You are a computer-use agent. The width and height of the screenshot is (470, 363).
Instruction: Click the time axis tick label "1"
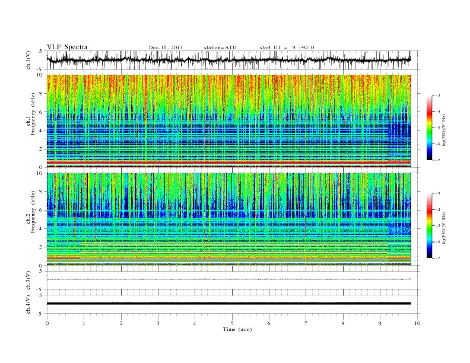coord(84,323)
